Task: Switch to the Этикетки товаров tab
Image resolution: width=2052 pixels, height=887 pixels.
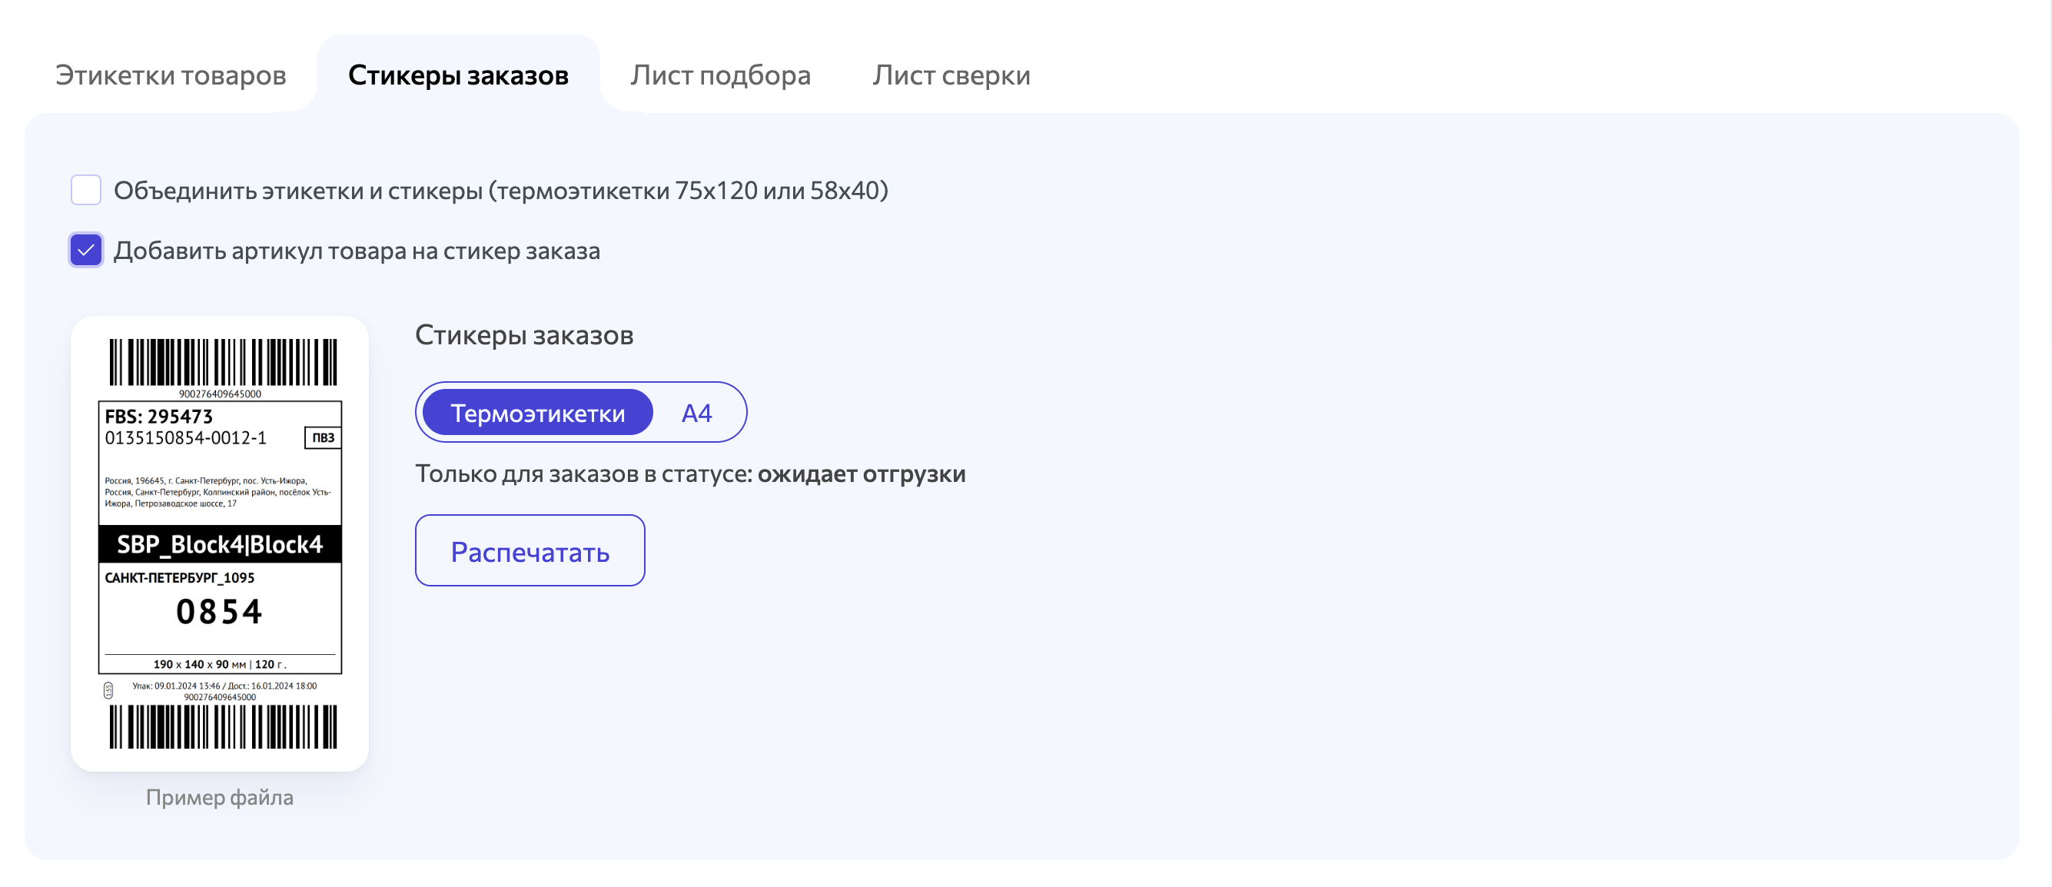Action: pos(171,75)
